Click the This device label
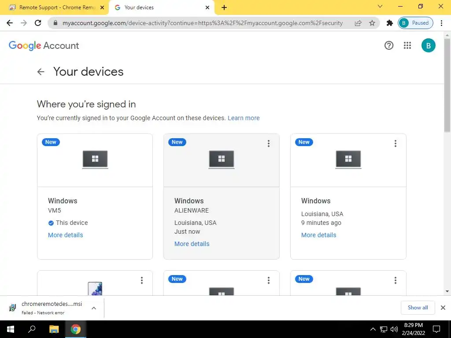The height and width of the screenshot is (338, 451). [x=72, y=223]
